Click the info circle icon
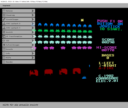Viewport: 128px width, 108px height. tap(4, 53)
